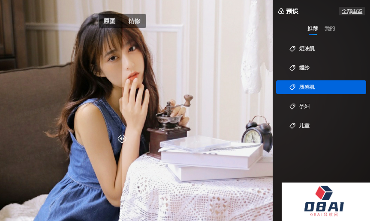Click the OBAI cube logo icon
Image resolution: width=370 pixels, height=221 pixels.
tap(324, 193)
